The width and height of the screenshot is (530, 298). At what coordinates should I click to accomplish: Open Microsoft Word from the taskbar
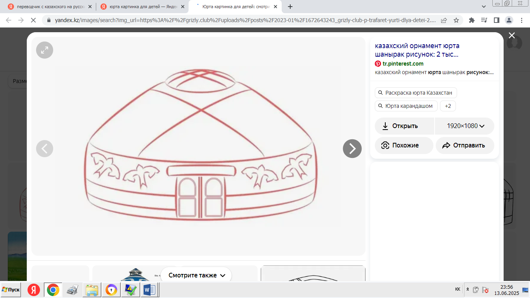pos(149,290)
